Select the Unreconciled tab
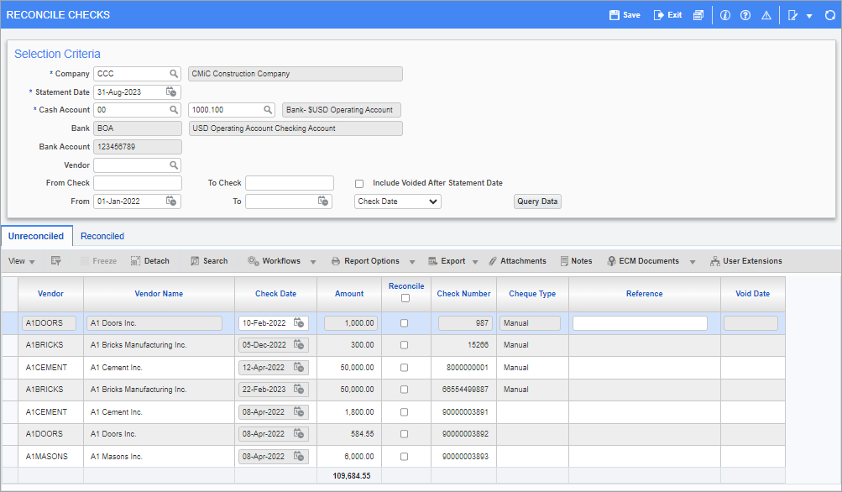 36,237
